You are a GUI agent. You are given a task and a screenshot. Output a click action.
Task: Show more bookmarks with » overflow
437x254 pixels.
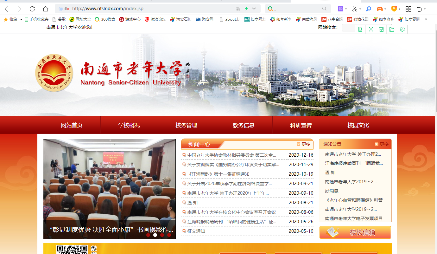pos(426,19)
